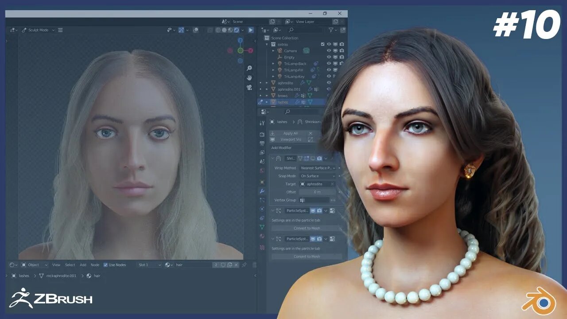Expand the aphrodite object row
The height and width of the screenshot is (319, 567).
point(267,83)
